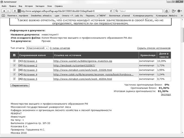Uncheck the checkbox for Источник 5
Viewport: 184px width, 138px height.
tap(14, 79)
